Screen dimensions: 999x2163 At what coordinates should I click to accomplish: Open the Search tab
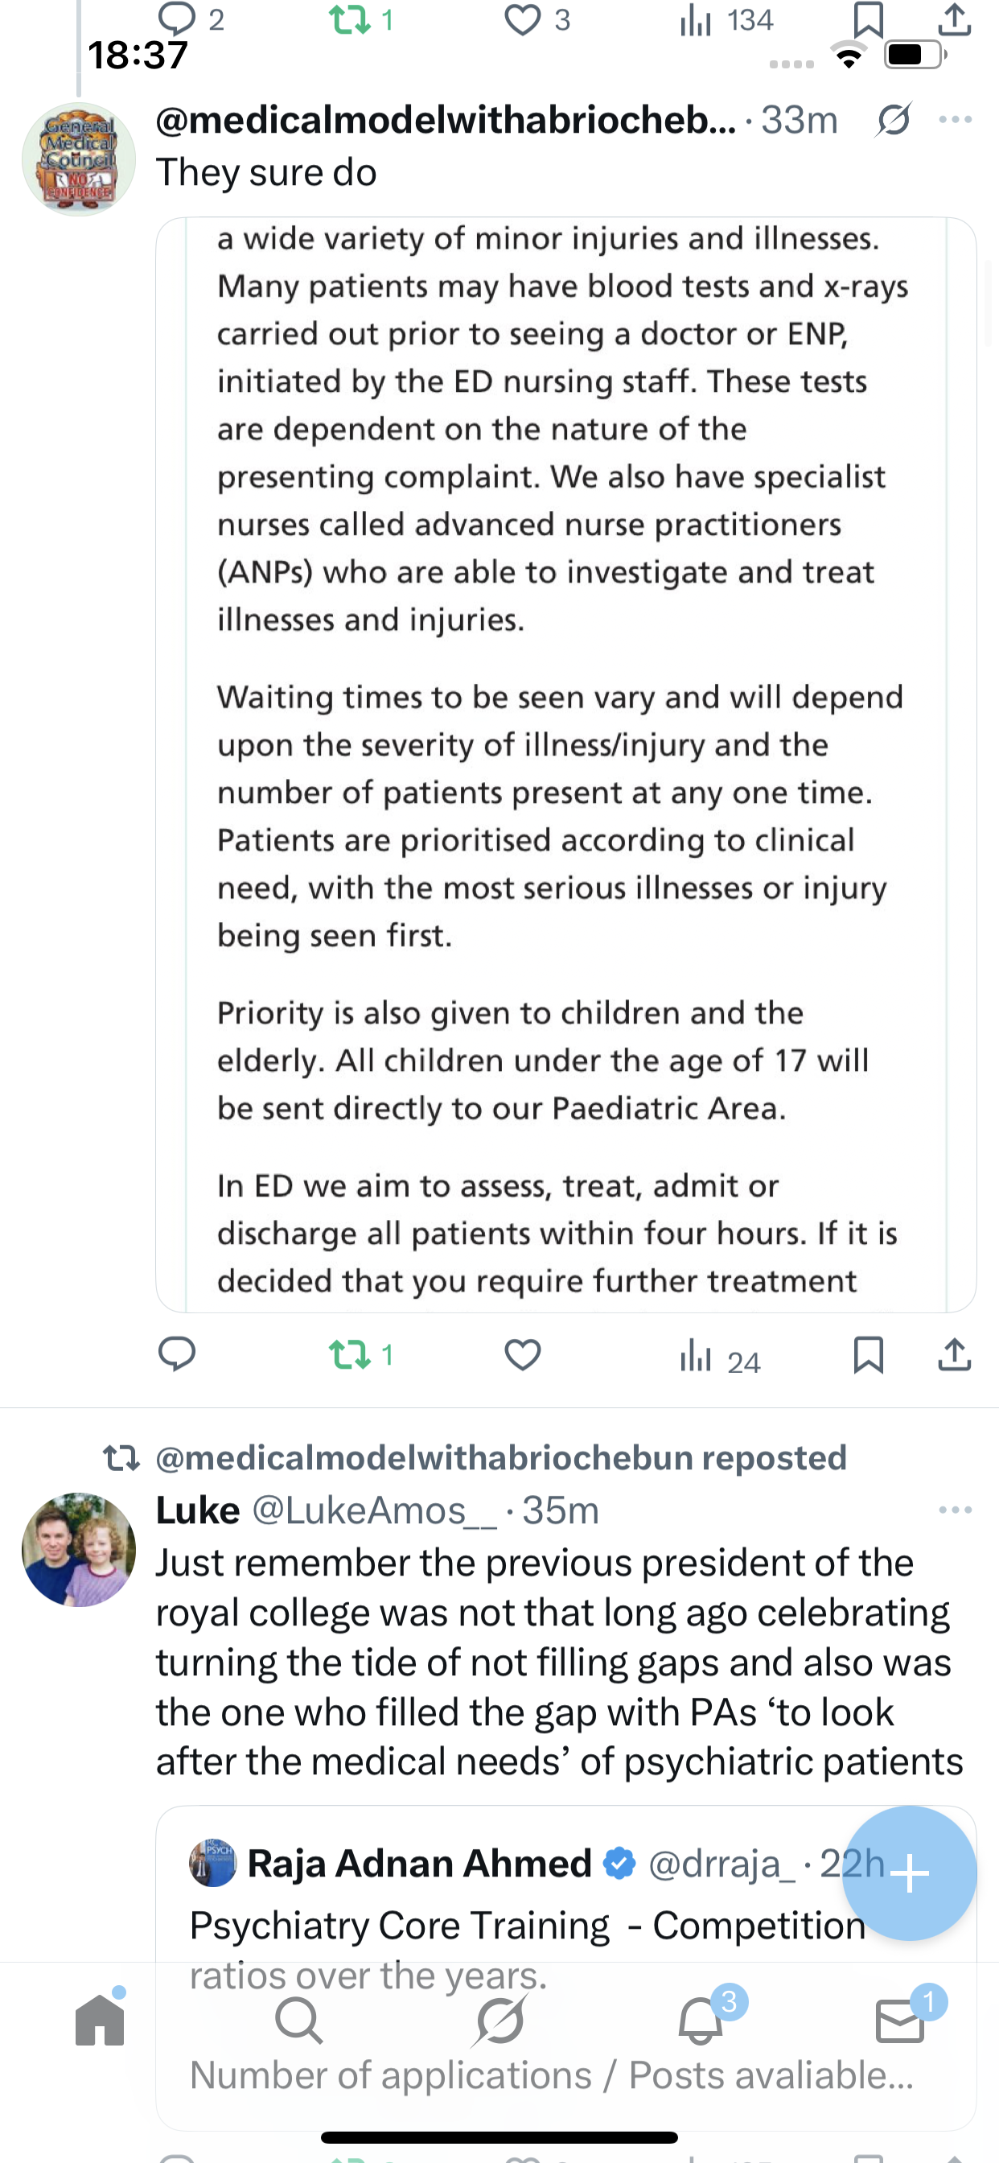click(298, 2020)
